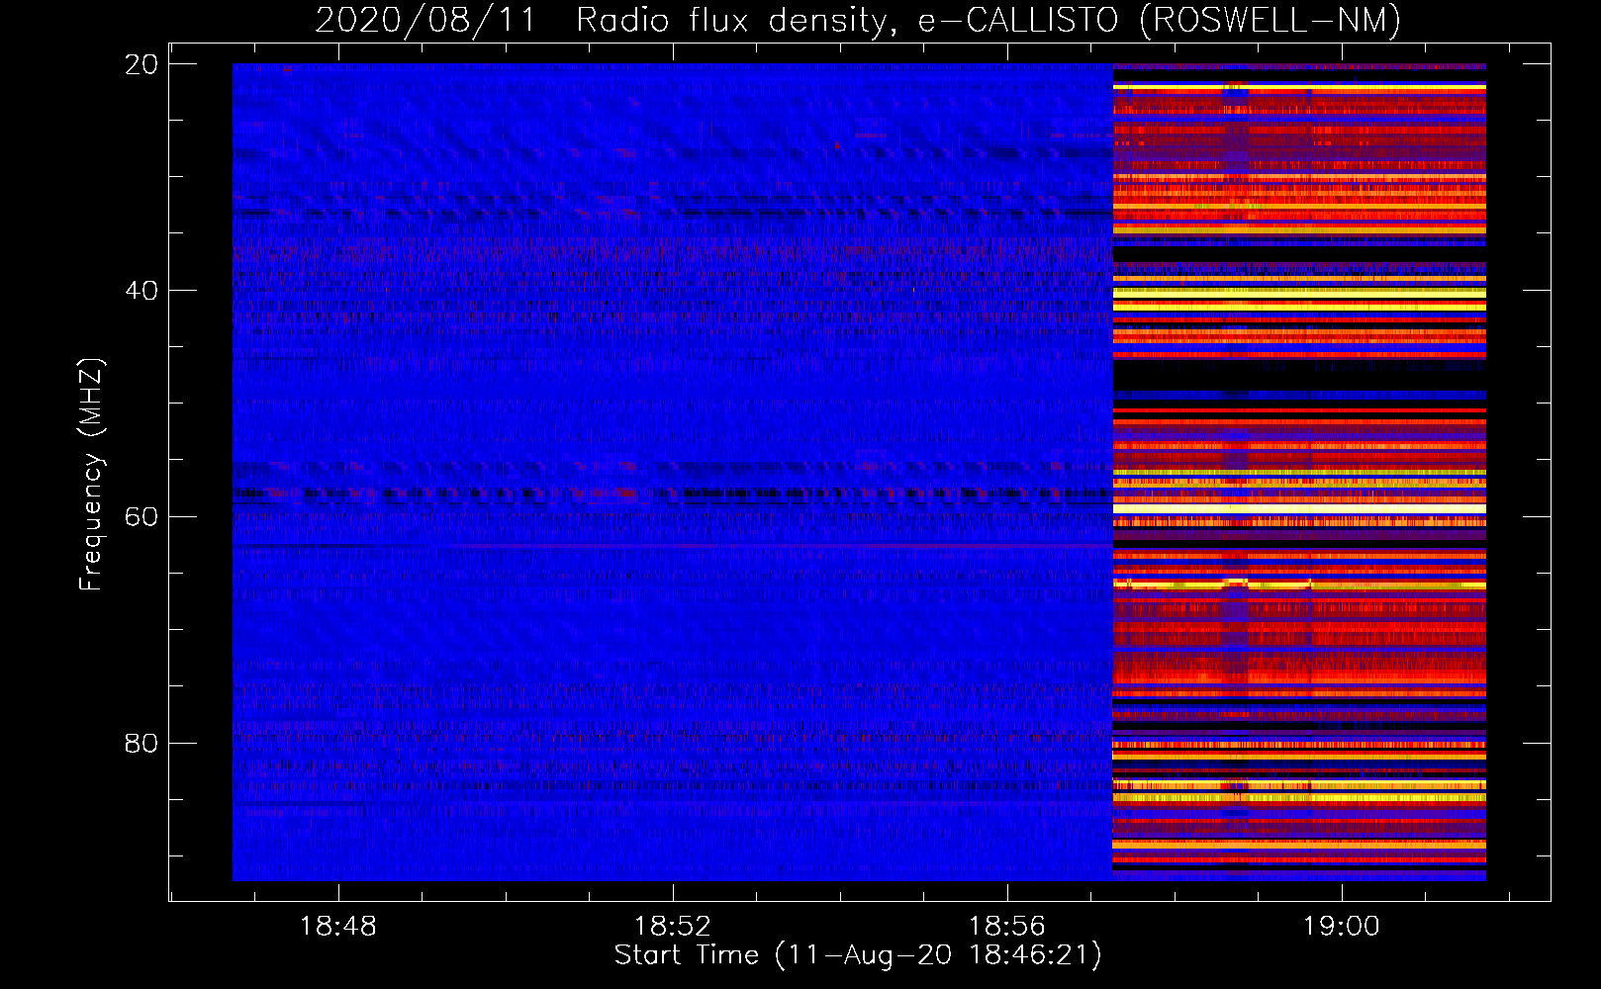Screen dimensions: 1601x989
Task: Click the '80' frequency tick label
Action: [x=141, y=743]
